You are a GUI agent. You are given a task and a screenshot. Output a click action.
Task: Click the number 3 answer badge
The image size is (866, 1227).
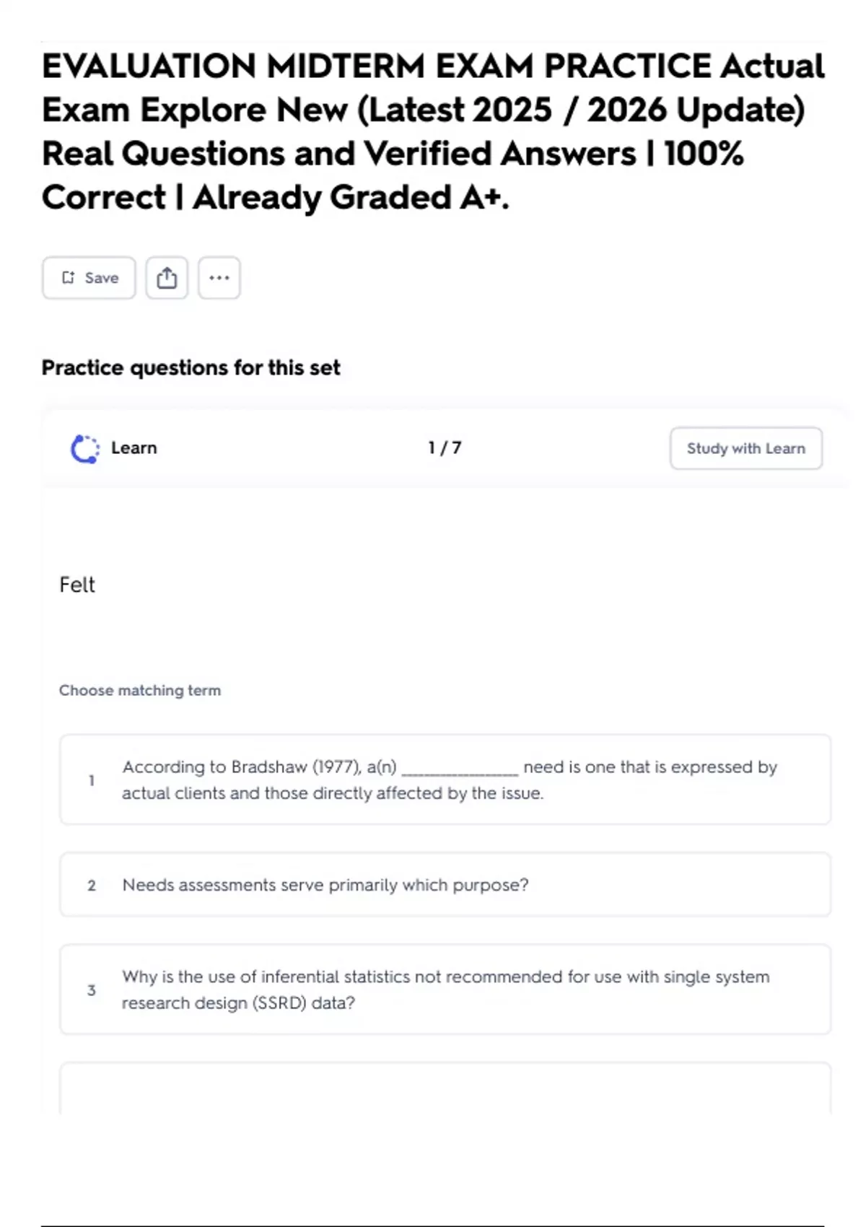tap(92, 990)
